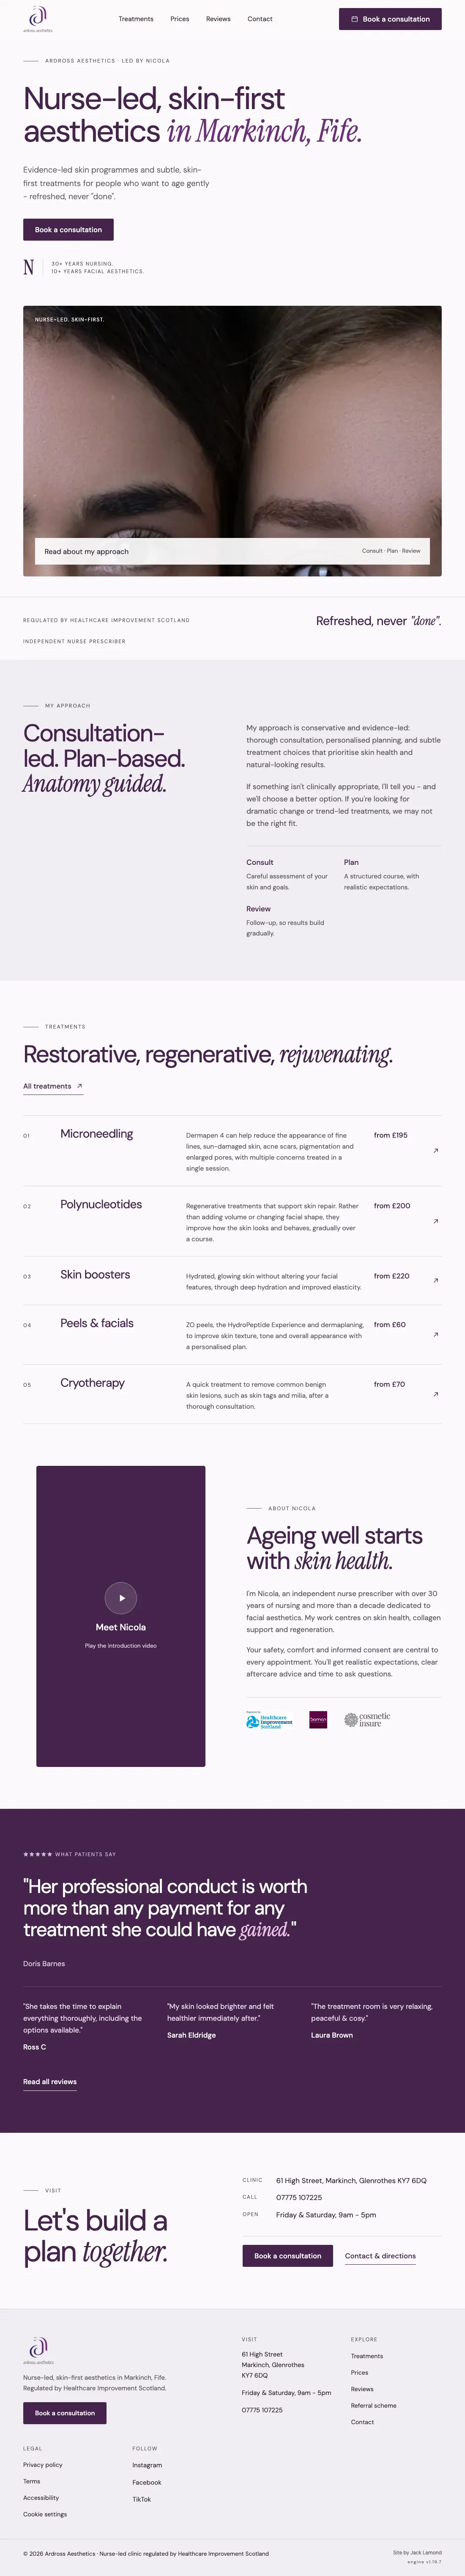The height and width of the screenshot is (2576, 465).
Task: Open Cookie settings in the footer
Action: [45, 2514]
